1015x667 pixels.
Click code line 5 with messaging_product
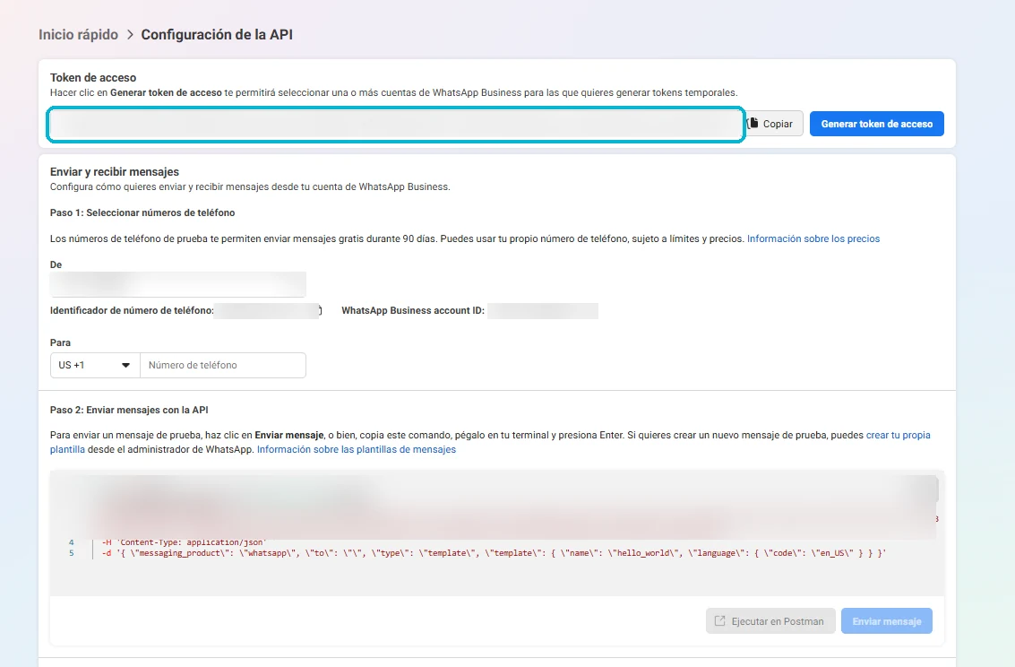click(494, 553)
